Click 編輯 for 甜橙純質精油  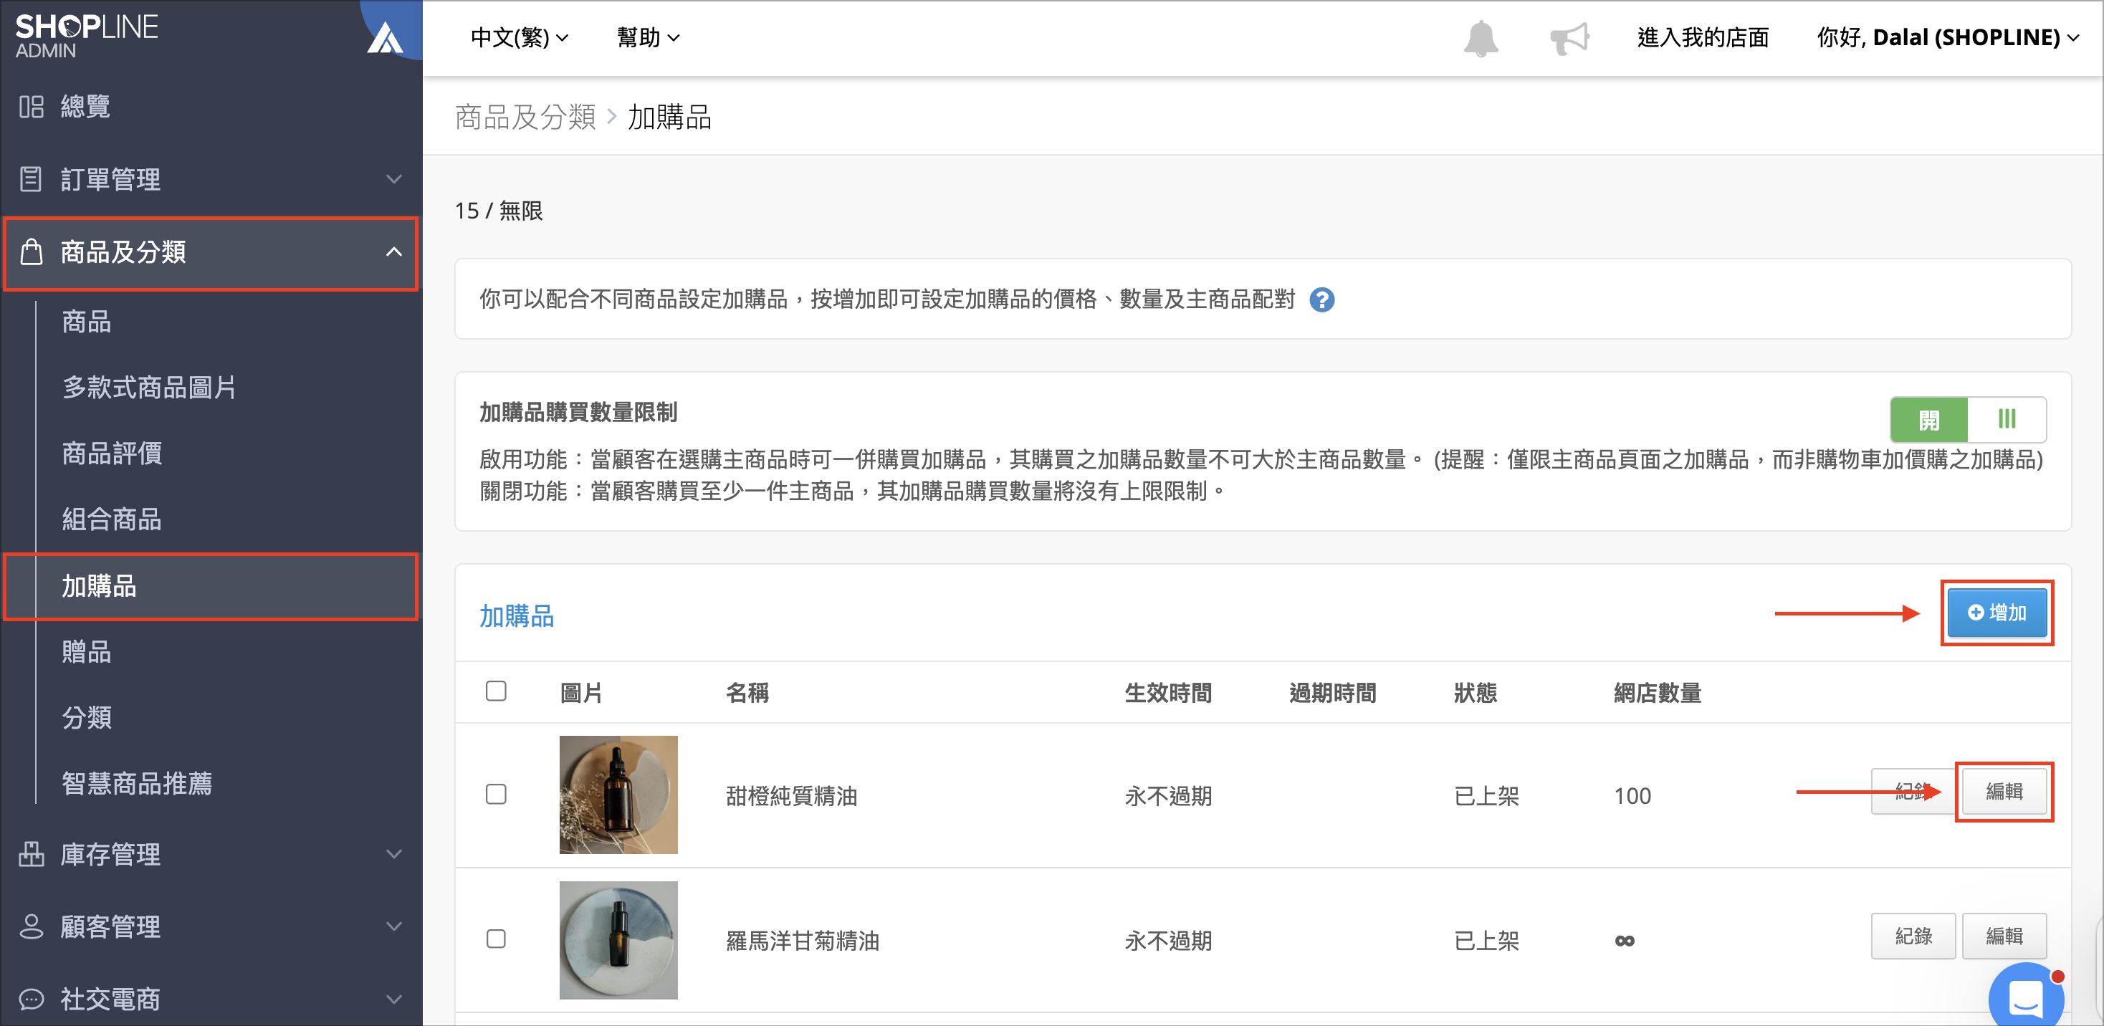(x=2004, y=791)
